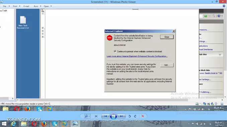Image resolution: width=227 pixels, height=127 pixels.
Task: Open the Burn menu
Action: (37, 6)
